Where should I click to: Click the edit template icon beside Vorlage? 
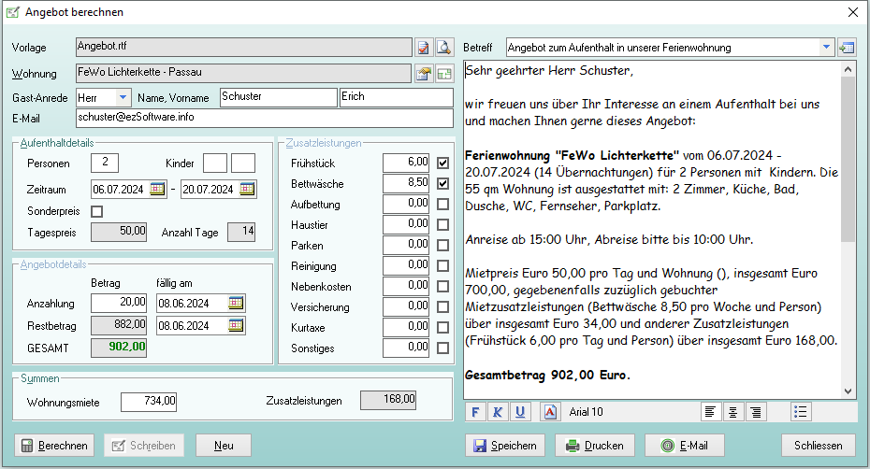[424, 48]
